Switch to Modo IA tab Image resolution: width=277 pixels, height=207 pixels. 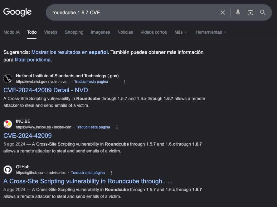(12, 32)
